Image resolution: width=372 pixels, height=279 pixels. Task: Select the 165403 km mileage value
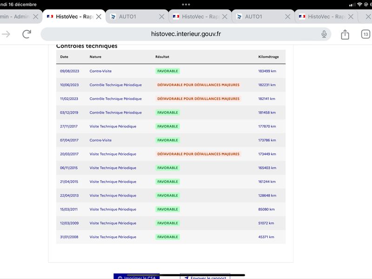point(267,168)
